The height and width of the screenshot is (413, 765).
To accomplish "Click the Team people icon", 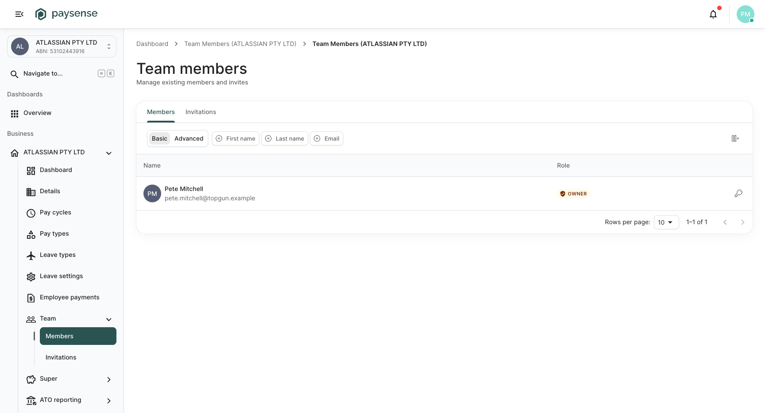I will (x=31, y=319).
